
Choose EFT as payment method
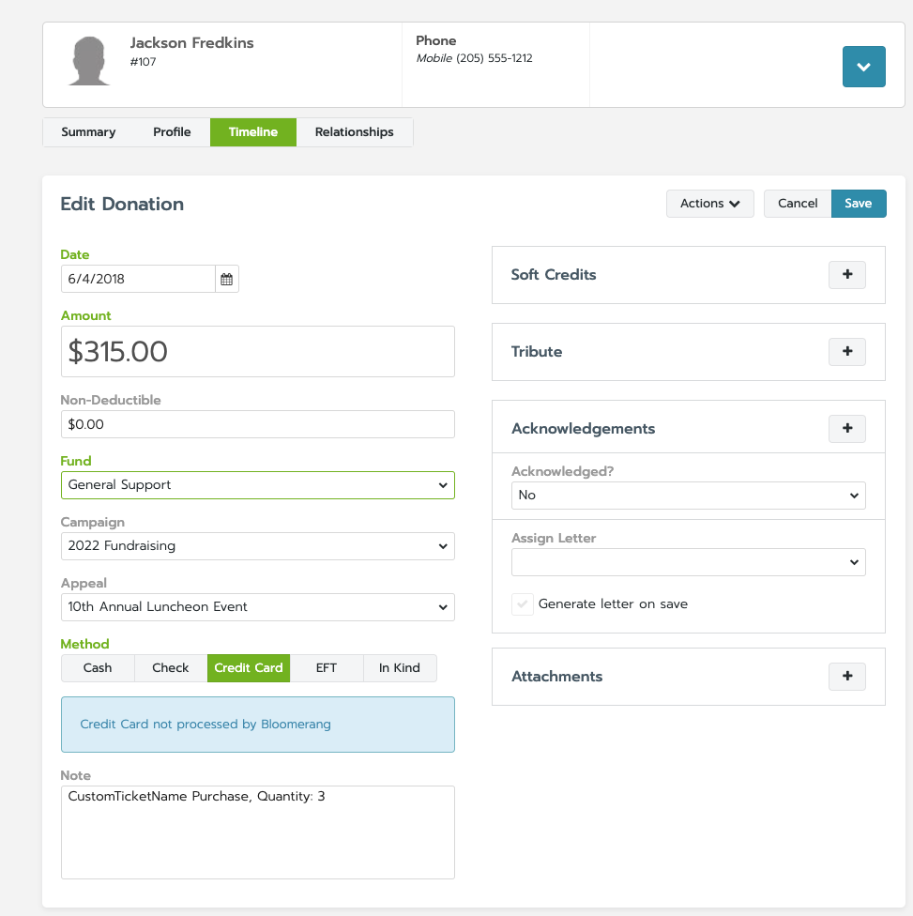pyautogui.click(x=327, y=668)
